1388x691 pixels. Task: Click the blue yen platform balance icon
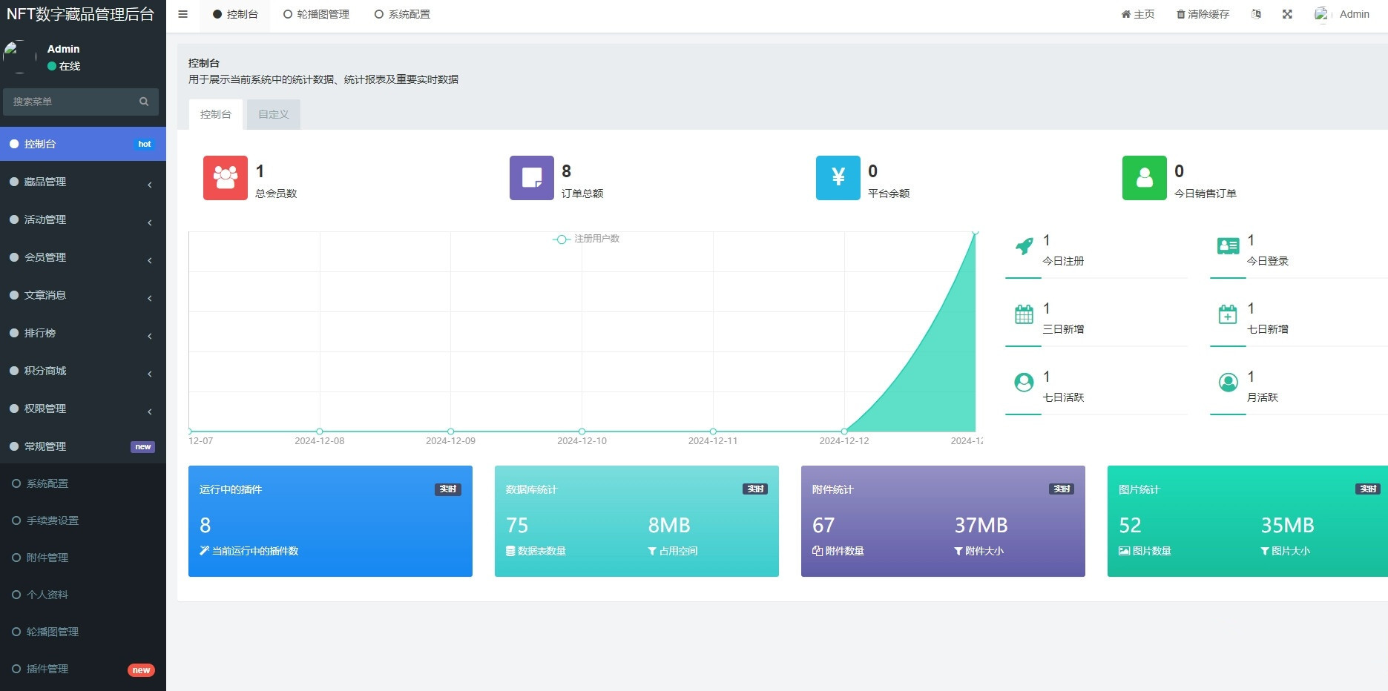click(x=838, y=178)
